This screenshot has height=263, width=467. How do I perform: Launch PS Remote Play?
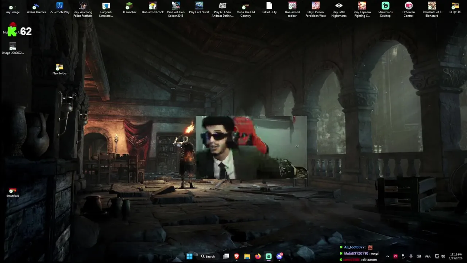(x=59, y=9)
